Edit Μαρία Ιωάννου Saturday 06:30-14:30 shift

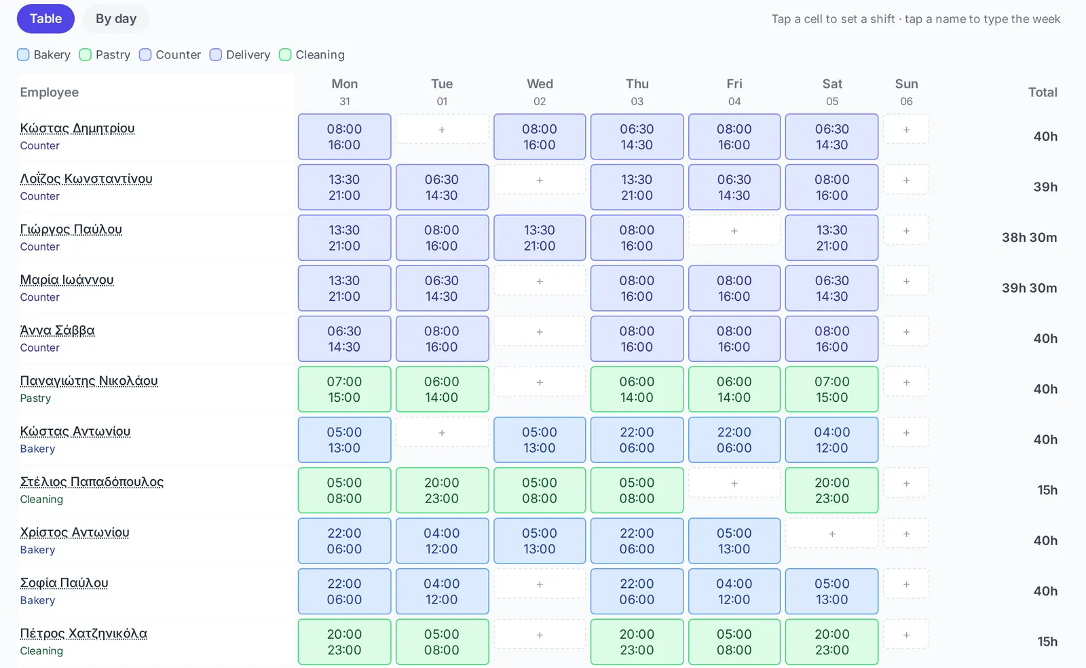832,289
